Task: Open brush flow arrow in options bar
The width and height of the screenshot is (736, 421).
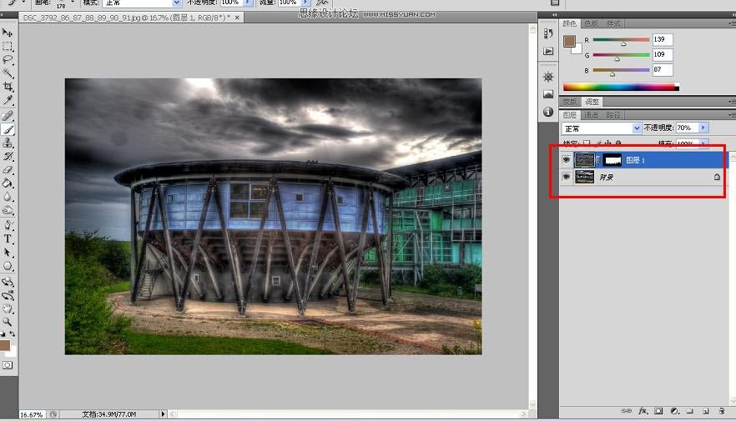Action: [305, 3]
